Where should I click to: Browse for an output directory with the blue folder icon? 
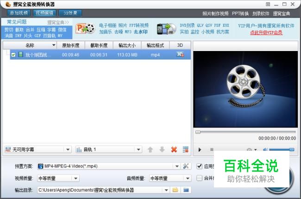186,190
